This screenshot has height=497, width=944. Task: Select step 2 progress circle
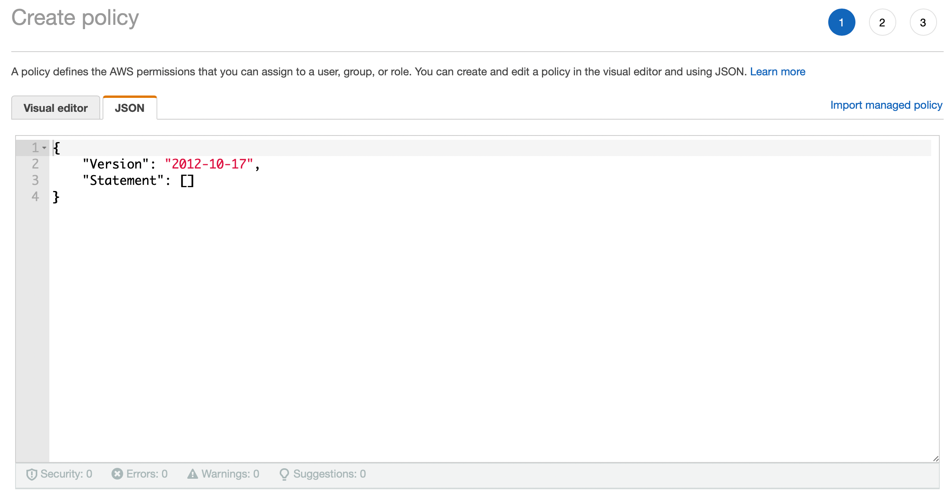click(x=882, y=22)
